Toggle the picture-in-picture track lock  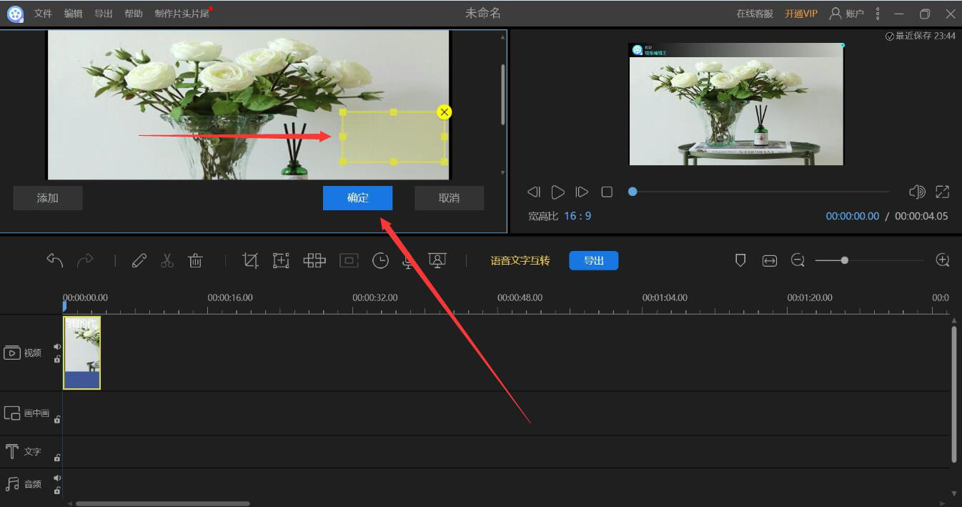(57, 419)
